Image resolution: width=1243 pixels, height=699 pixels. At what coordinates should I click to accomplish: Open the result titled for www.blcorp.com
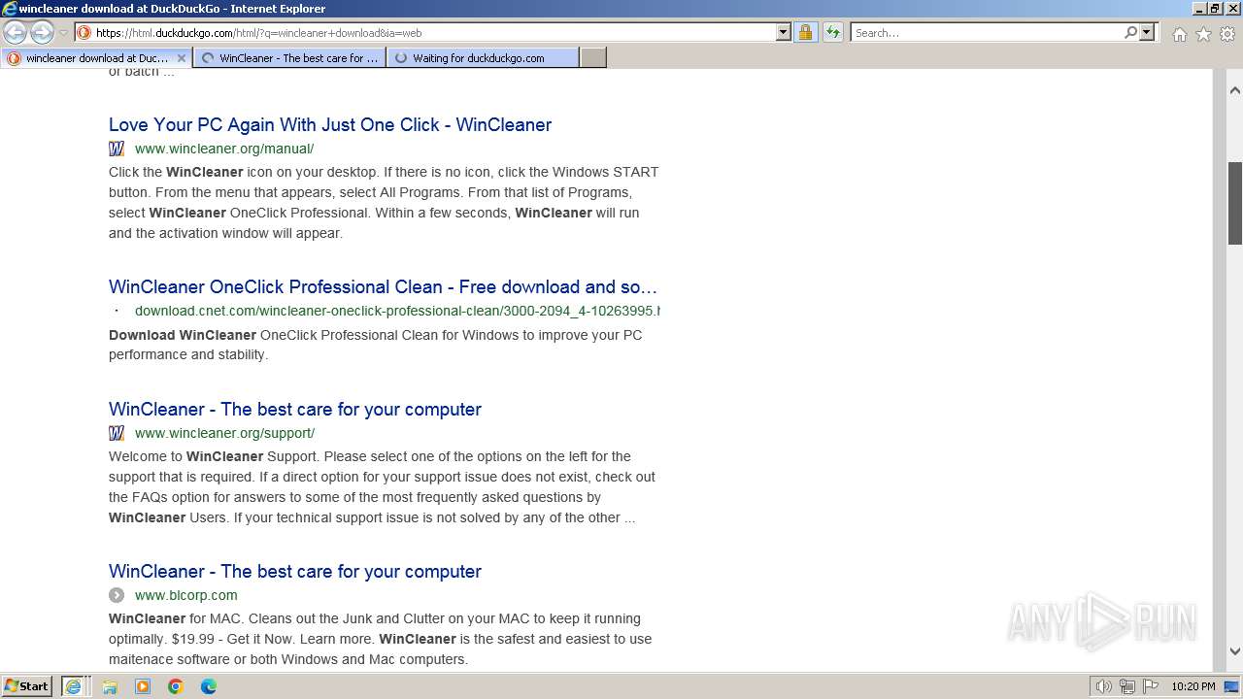click(295, 571)
